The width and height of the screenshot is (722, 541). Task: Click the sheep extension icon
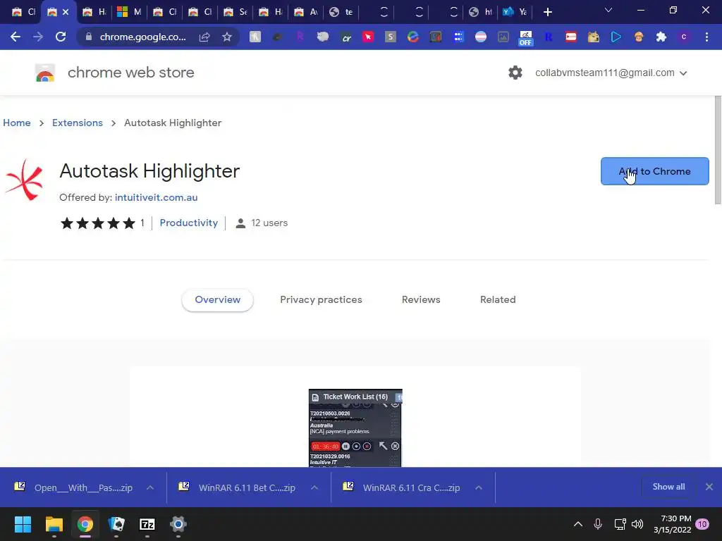tap(323, 37)
